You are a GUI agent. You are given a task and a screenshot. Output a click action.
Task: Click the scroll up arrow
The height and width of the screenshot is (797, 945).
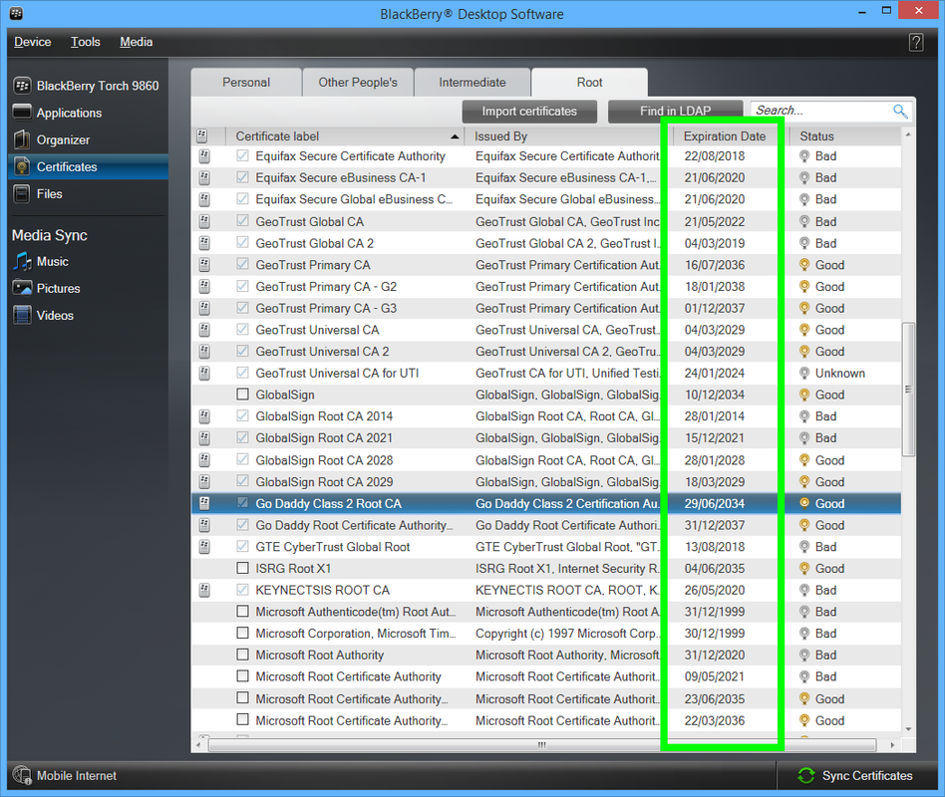(908, 134)
